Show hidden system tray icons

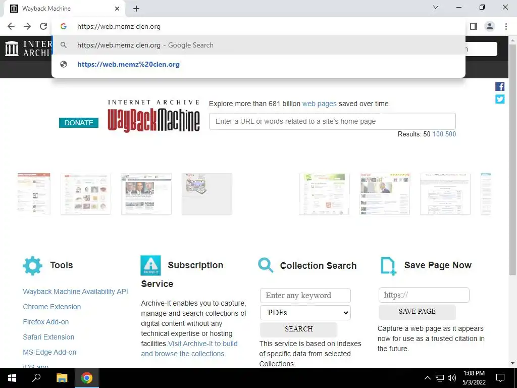[427, 378]
